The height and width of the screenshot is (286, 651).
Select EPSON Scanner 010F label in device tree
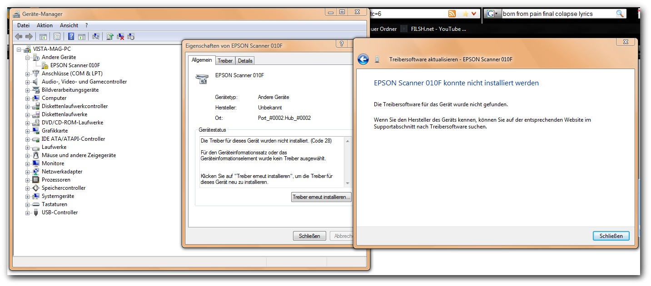click(x=75, y=65)
